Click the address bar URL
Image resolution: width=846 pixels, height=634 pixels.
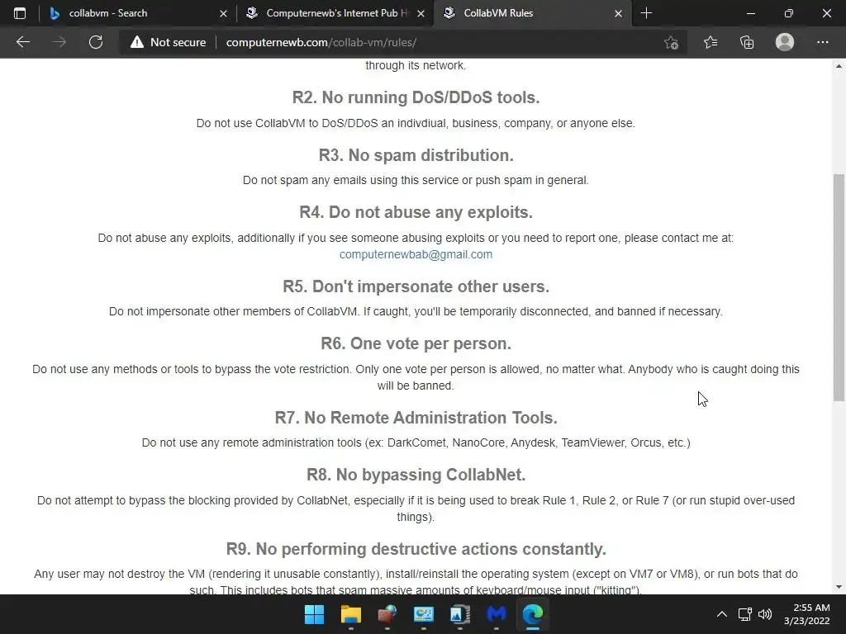(x=321, y=42)
